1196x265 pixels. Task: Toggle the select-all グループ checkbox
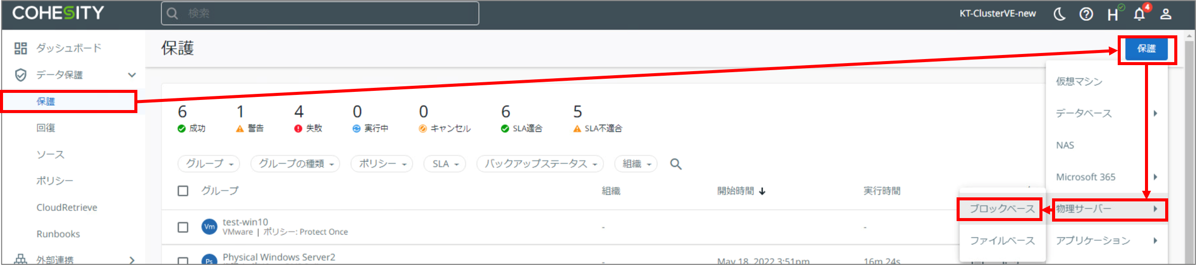point(183,191)
